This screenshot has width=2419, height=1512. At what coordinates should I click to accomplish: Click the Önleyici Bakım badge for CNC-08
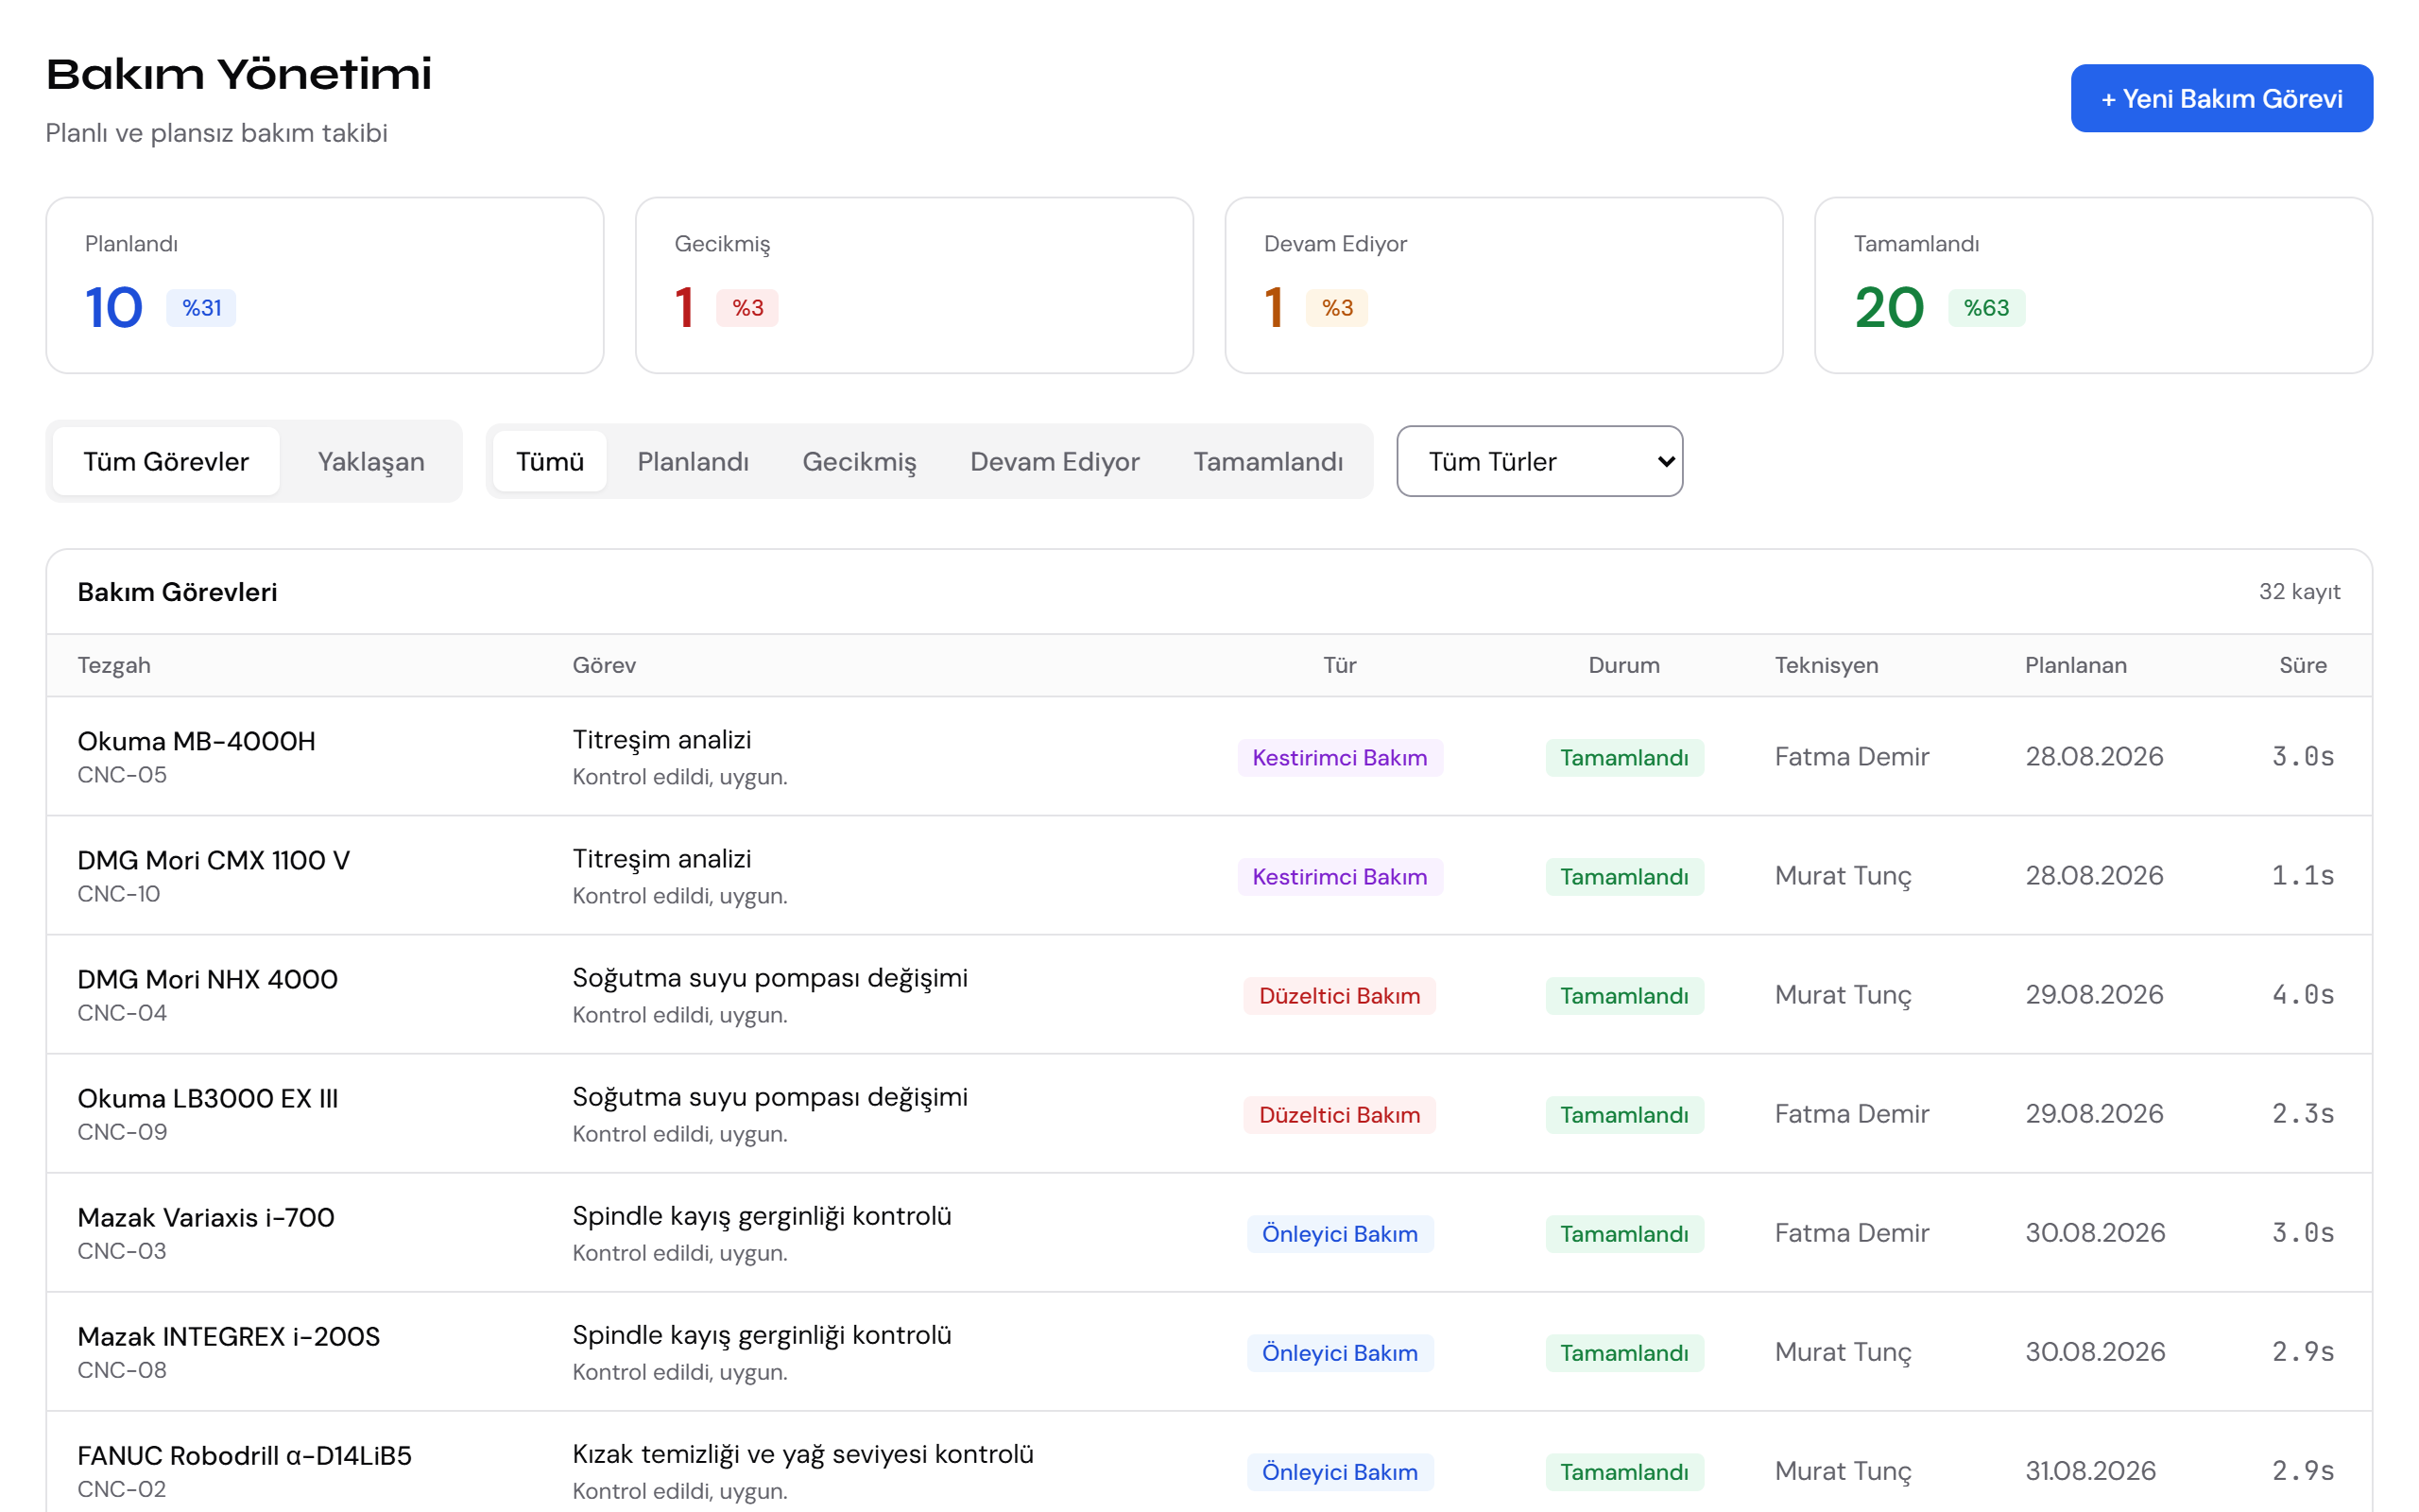tap(1340, 1353)
